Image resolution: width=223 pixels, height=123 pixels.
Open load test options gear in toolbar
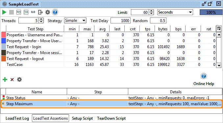tap(48, 12)
